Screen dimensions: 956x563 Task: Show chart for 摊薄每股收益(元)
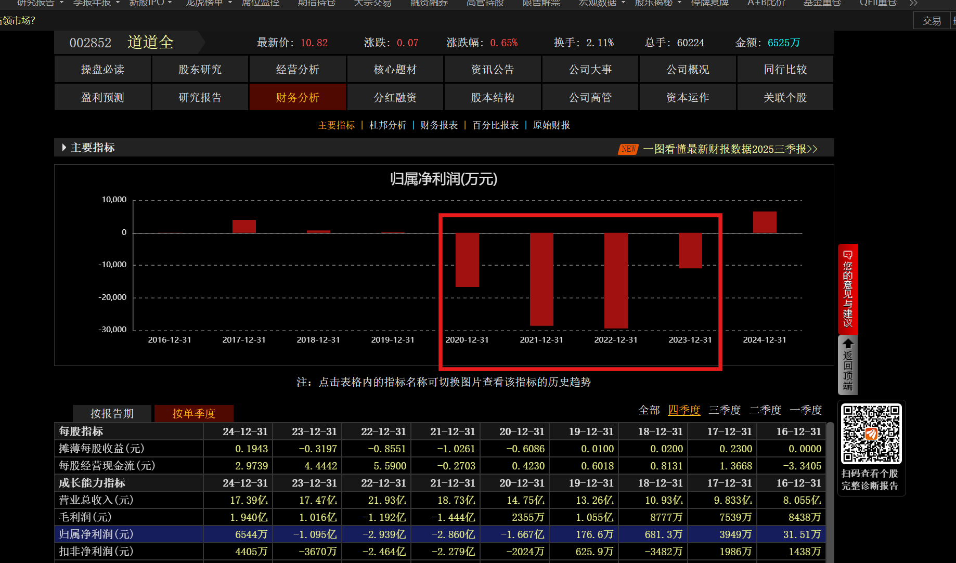click(x=101, y=449)
